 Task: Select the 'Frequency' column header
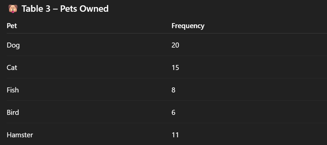tap(188, 26)
